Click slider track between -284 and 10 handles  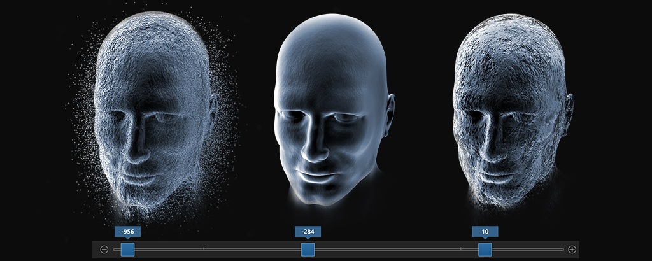tap(395, 249)
